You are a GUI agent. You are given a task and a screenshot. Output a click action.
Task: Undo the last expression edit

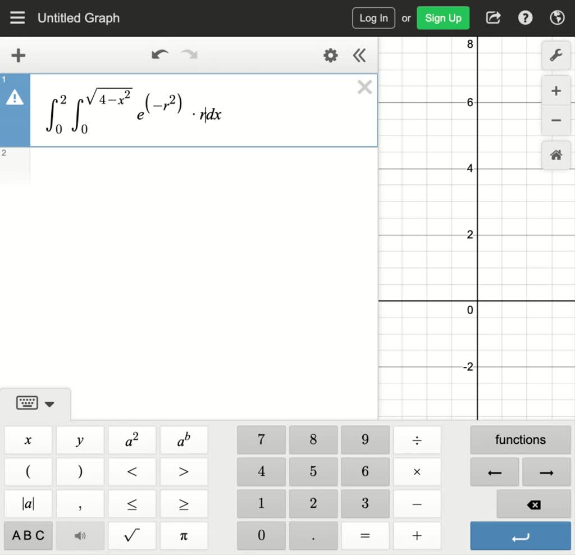(160, 55)
